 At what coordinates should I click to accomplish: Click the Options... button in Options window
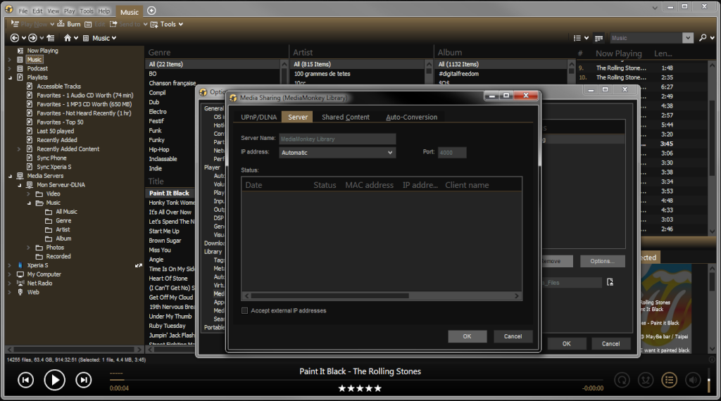coord(603,261)
